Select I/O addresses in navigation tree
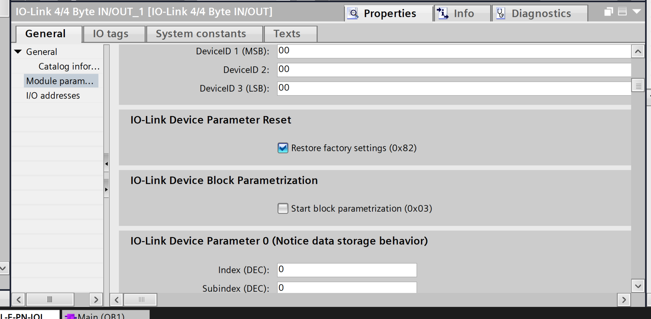The image size is (651, 319). [x=53, y=96]
